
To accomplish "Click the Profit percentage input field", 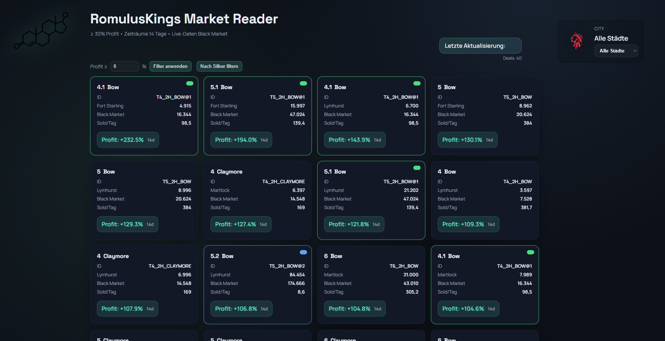I will [124, 66].
